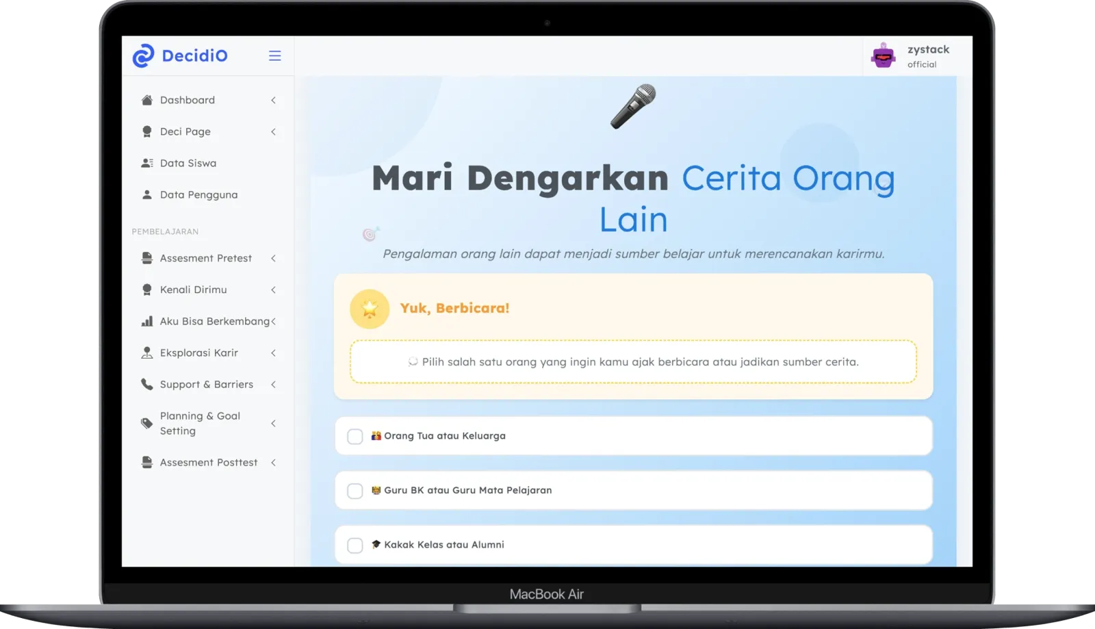Expand the Planning & Goal Setting chevron
The width and height of the screenshot is (1095, 629).
(x=273, y=423)
